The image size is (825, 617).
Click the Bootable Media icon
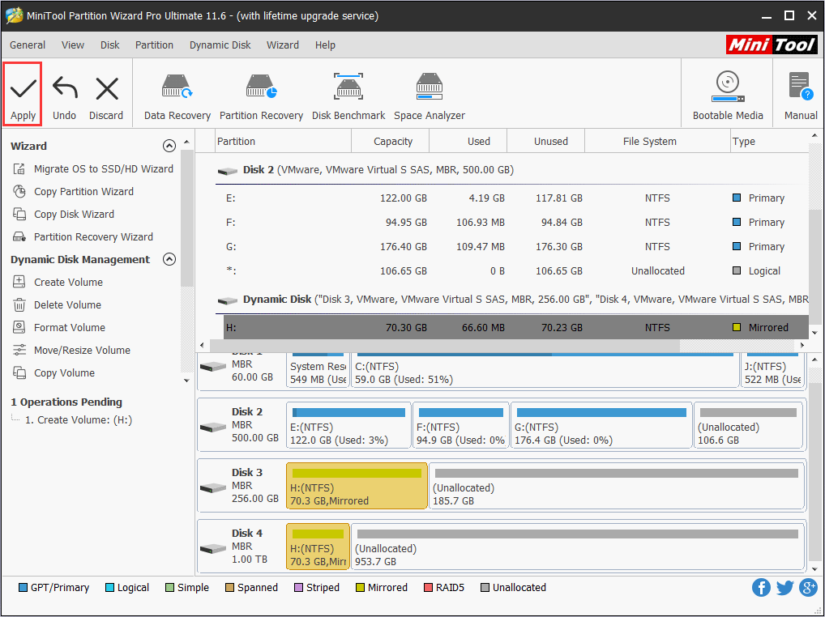(x=727, y=93)
